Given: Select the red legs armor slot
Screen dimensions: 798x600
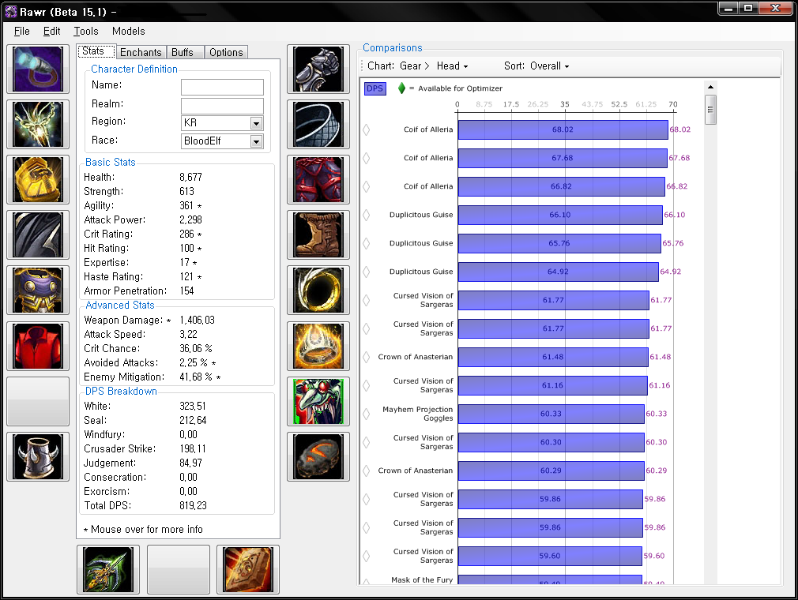Looking at the screenshot, I should point(318,179).
